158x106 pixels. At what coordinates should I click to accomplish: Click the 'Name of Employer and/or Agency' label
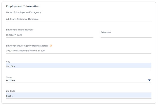pos(24,12)
